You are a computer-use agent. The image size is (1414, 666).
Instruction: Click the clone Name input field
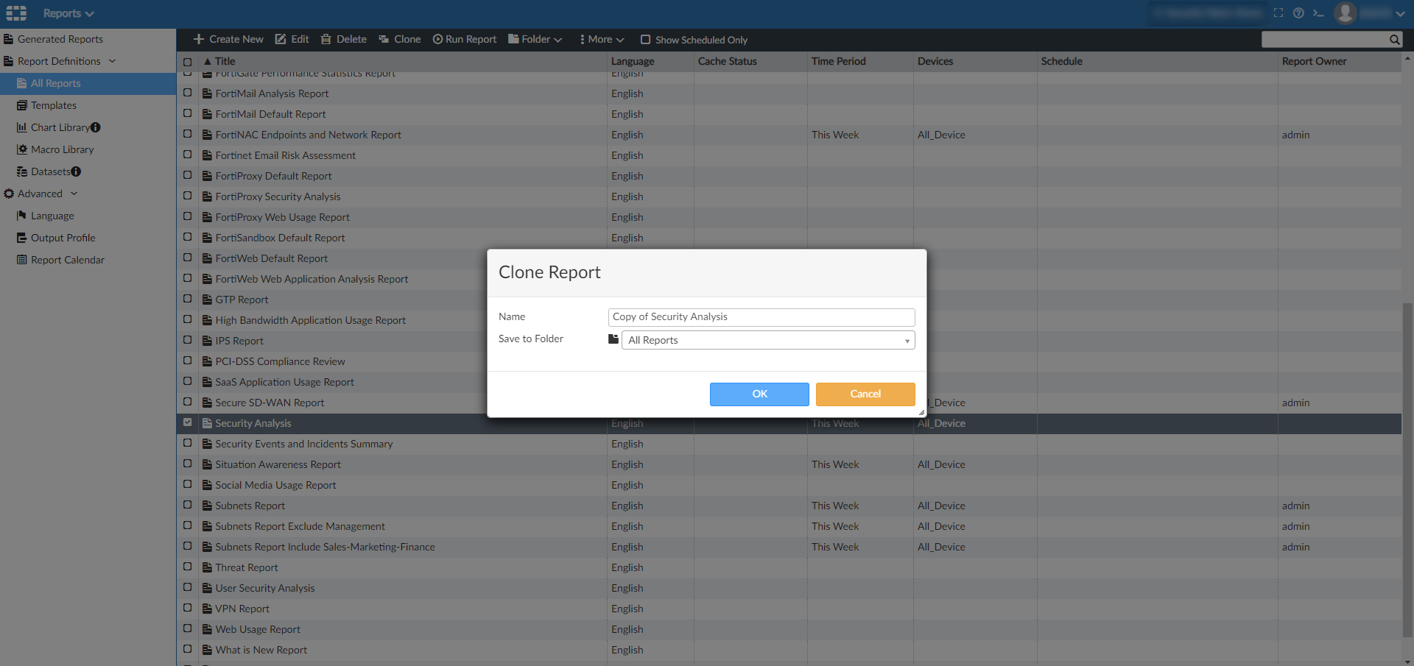point(761,317)
